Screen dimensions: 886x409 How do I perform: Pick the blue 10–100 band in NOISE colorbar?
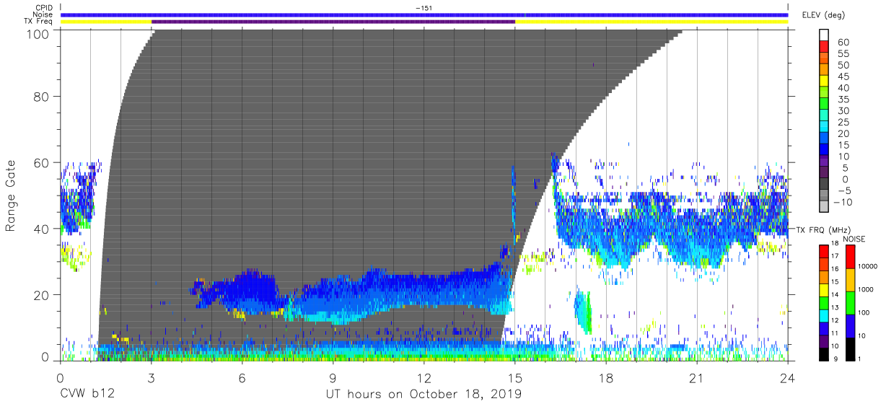(849, 325)
